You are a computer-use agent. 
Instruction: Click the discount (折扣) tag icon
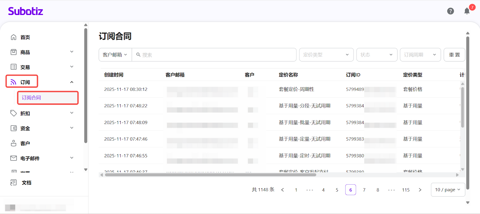[x=13, y=113]
